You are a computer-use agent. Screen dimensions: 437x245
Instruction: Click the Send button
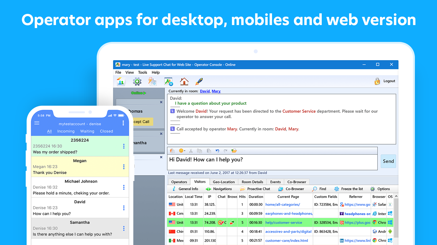coord(388,161)
